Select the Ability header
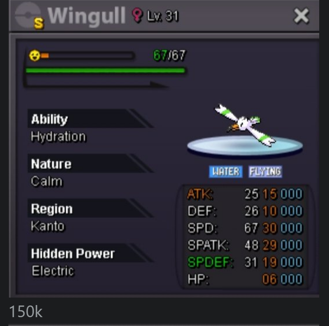The height and width of the screenshot is (326, 329). (x=90, y=119)
